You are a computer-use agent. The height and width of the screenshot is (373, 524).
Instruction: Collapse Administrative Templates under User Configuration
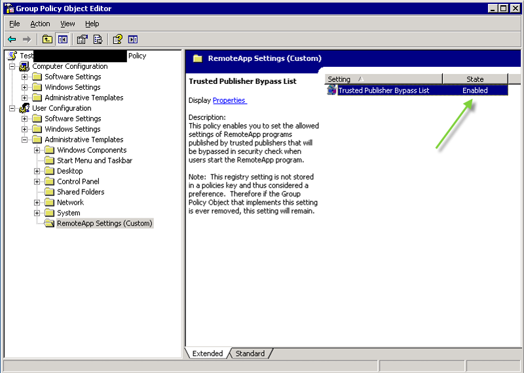(x=24, y=140)
